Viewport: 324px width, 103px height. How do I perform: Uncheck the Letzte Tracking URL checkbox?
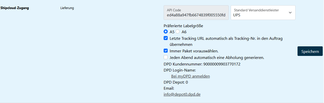click(x=166, y=38)
